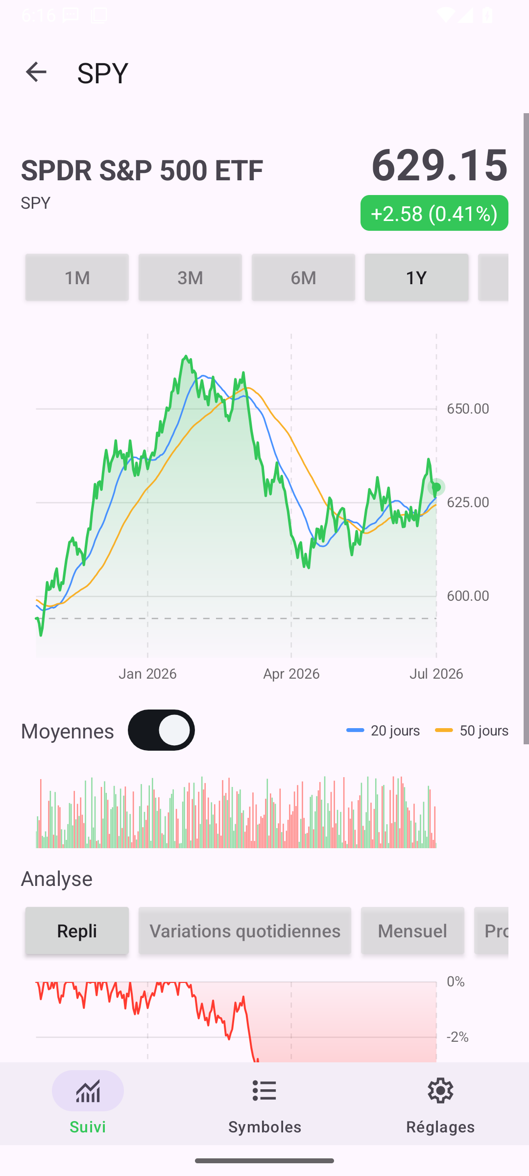This screenshot has height=1176, width=529.
Task: Tap the blue 20 jours legend marker
Action: (355, 730)
